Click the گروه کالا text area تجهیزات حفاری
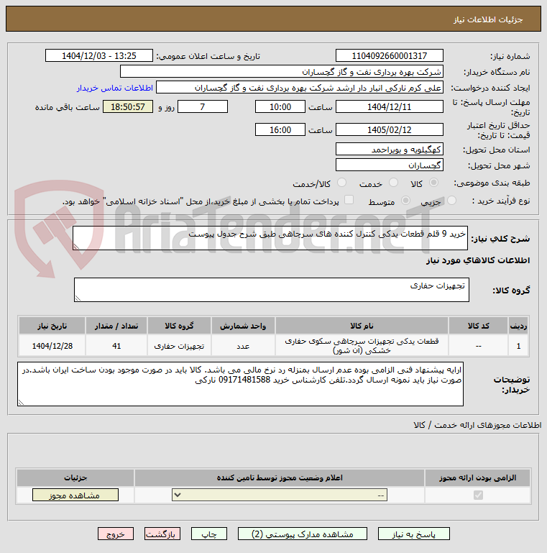547x553 pixels. tap(272, 290)
